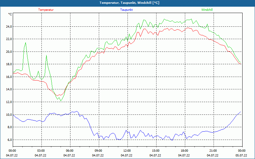Viewport: 255px width, 159px height.
Task: Click the 15:00 time axis label
Action: coord(156,151)
